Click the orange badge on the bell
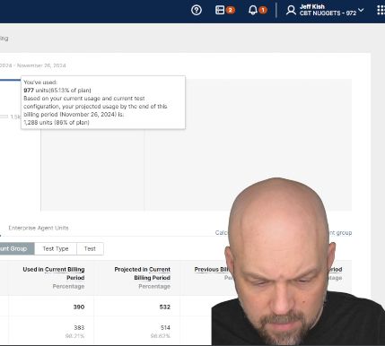The width and height of the screenshot is (385, 346). click(263, 10)
